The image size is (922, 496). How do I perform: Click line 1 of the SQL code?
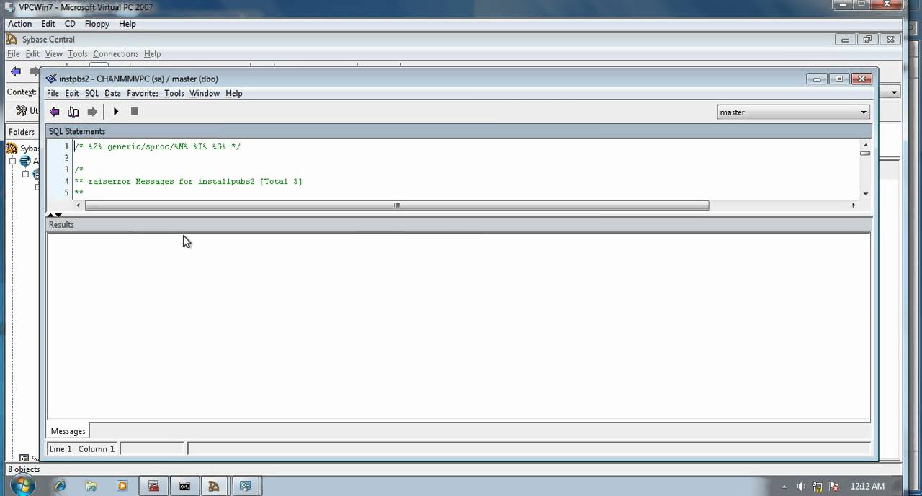click(x=157, y=146)
